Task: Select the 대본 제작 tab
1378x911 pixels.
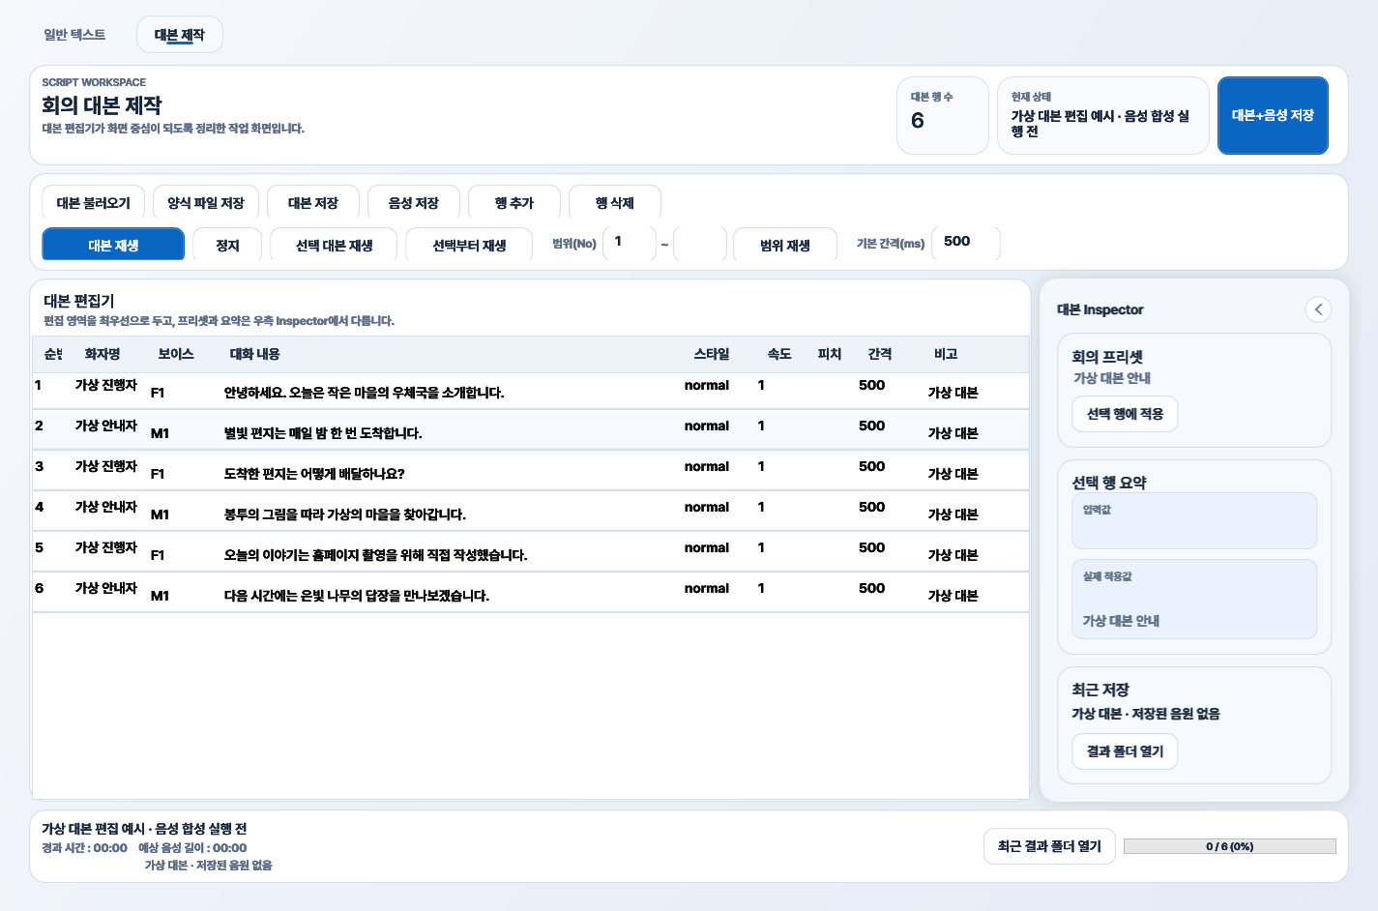Action: (x=180, y=35)
